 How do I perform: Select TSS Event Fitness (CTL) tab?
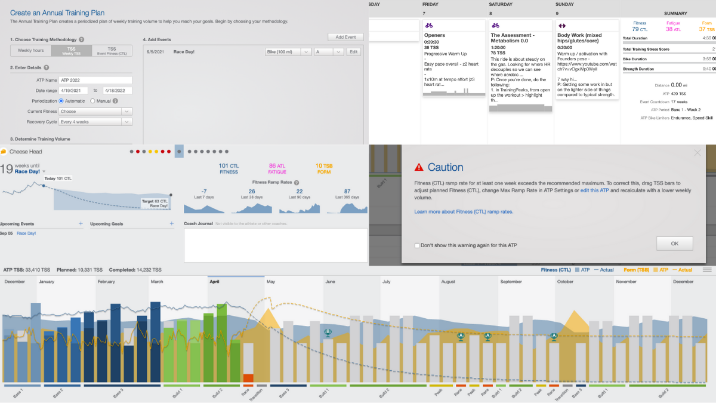coord(112,51)
